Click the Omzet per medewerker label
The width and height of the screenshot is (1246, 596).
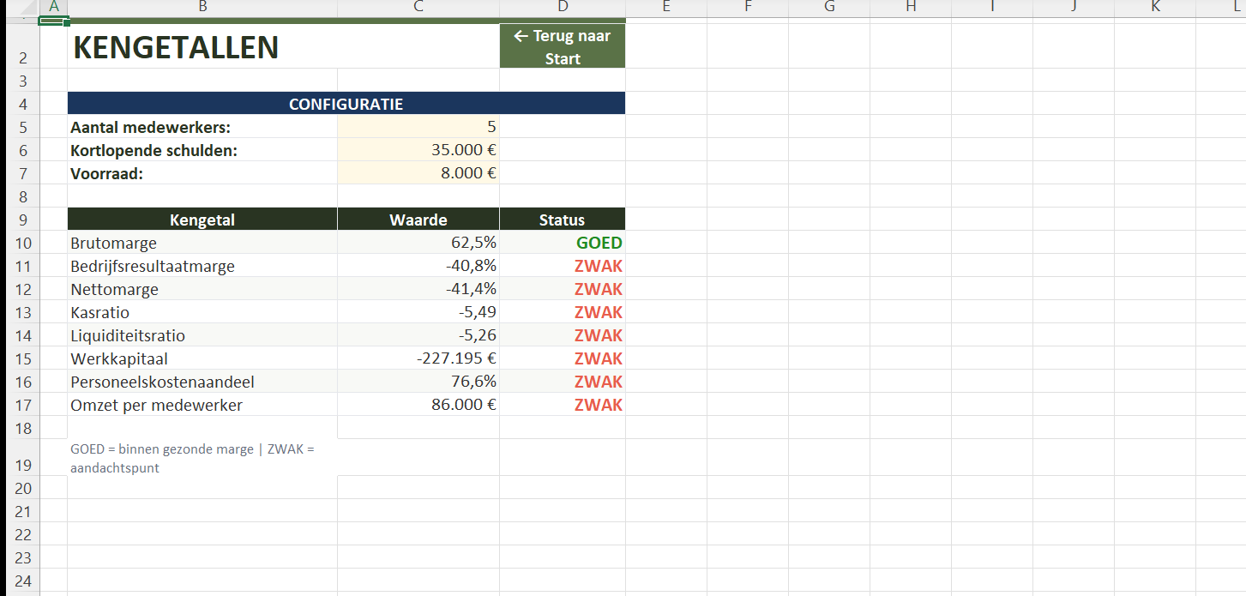point(157,406)
